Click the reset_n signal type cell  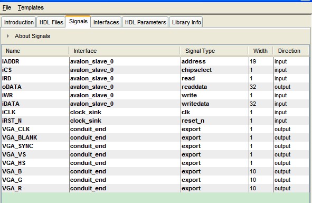[215, 121]
